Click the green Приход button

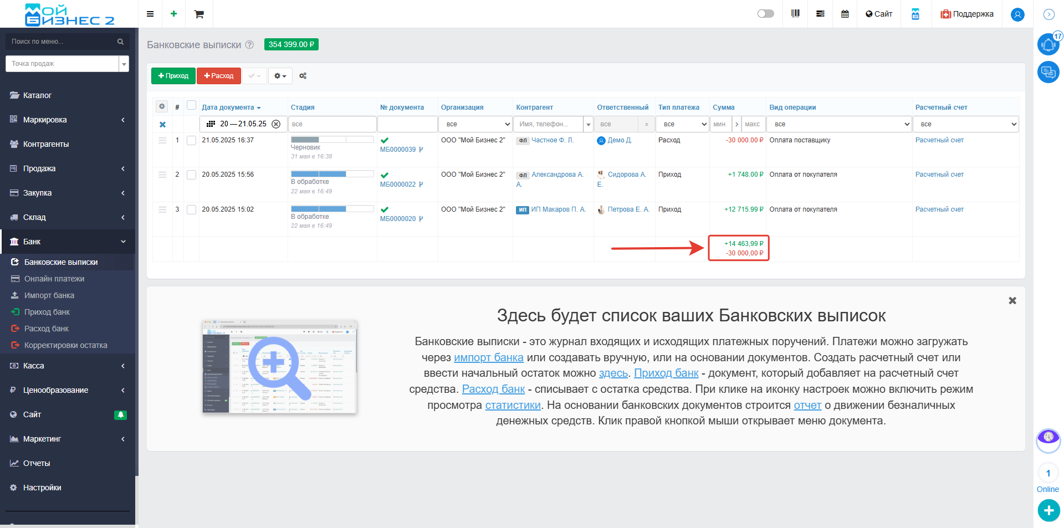coord(173,76)
